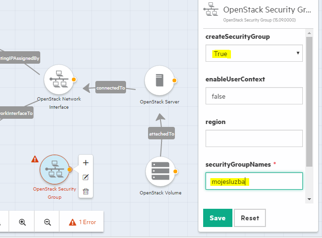Select the OpenStack Security Group node icon
The image size is (322, 238).
click(x=55, y=170)
